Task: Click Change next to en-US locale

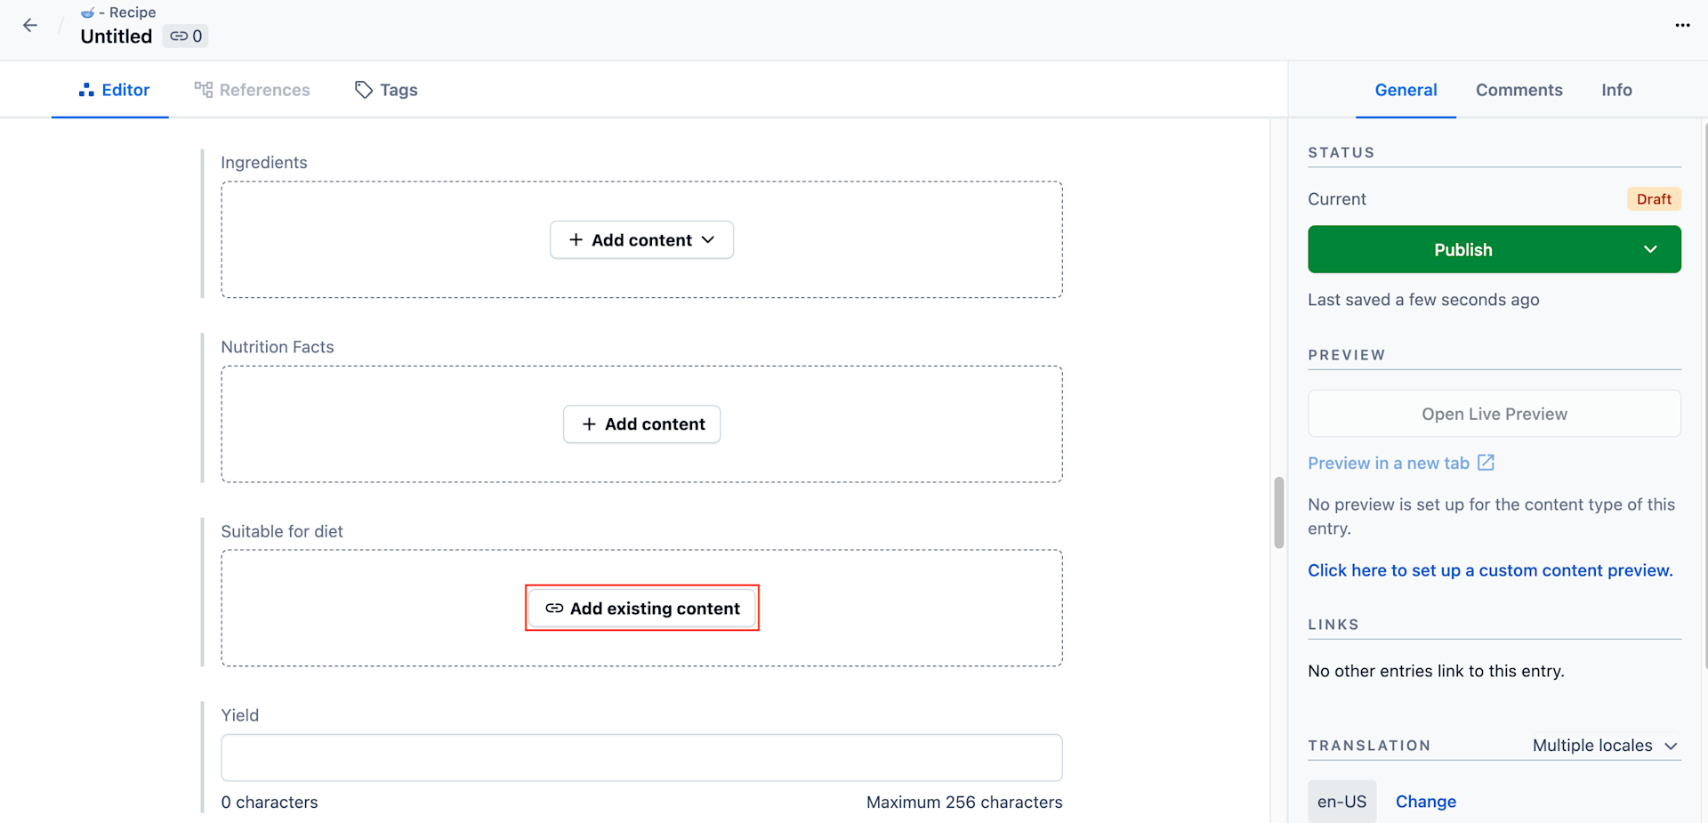Action: [x=1425, y=802]
